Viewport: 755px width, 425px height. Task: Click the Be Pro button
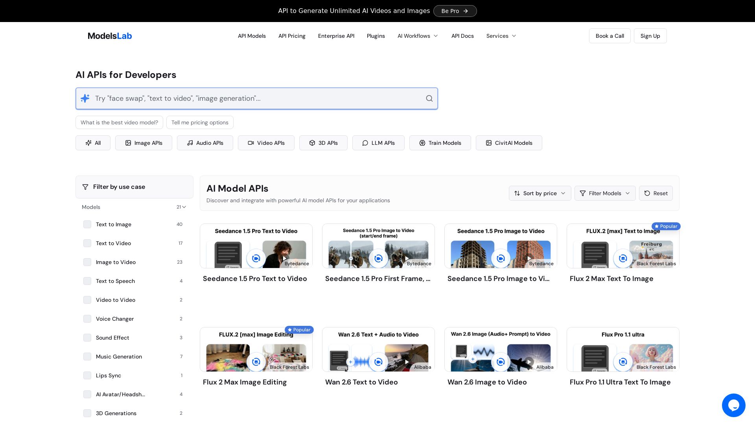pos(455,11)
